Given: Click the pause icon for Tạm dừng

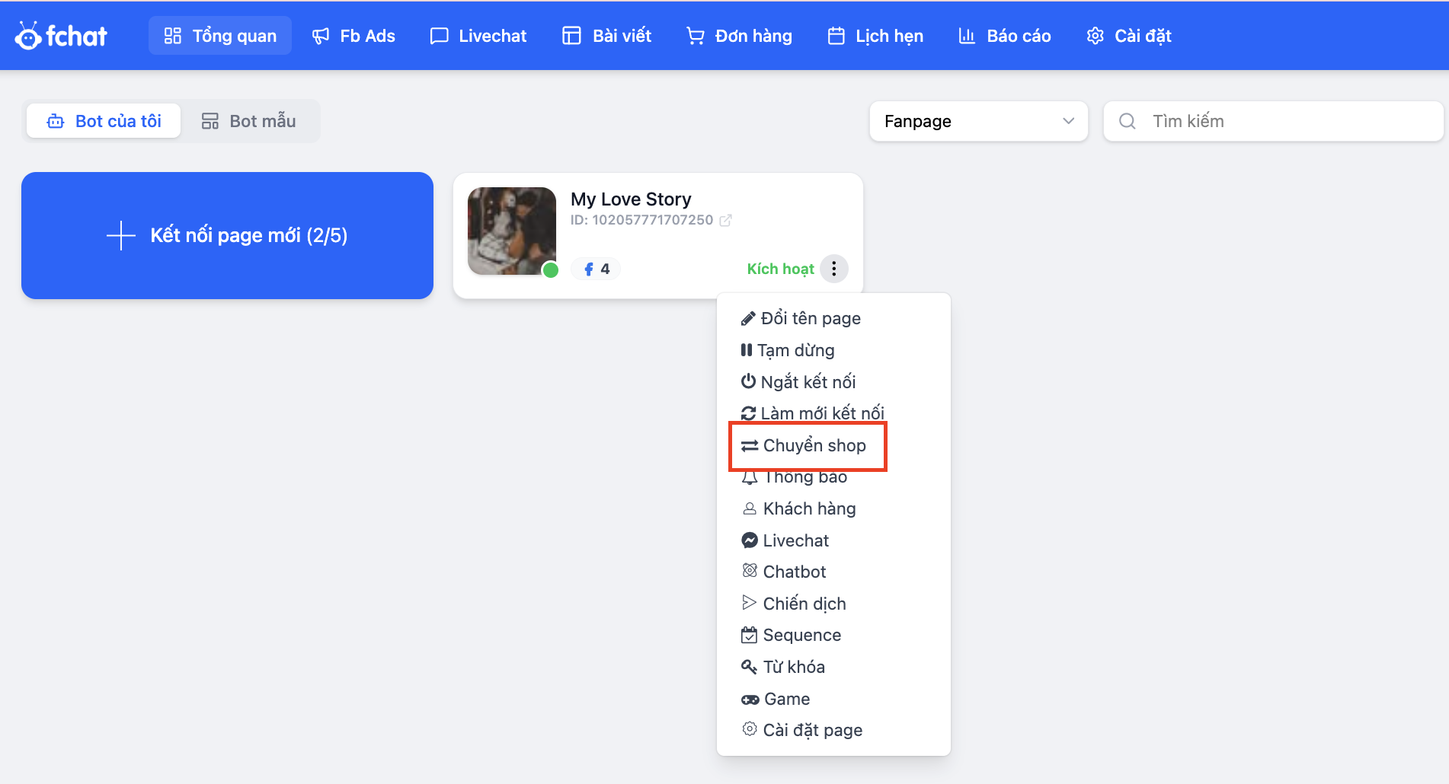Looking at the screenshot, I should (x=747, y=350).
